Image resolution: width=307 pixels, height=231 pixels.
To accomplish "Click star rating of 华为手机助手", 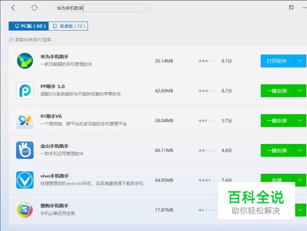I will [x=206, y=61].
